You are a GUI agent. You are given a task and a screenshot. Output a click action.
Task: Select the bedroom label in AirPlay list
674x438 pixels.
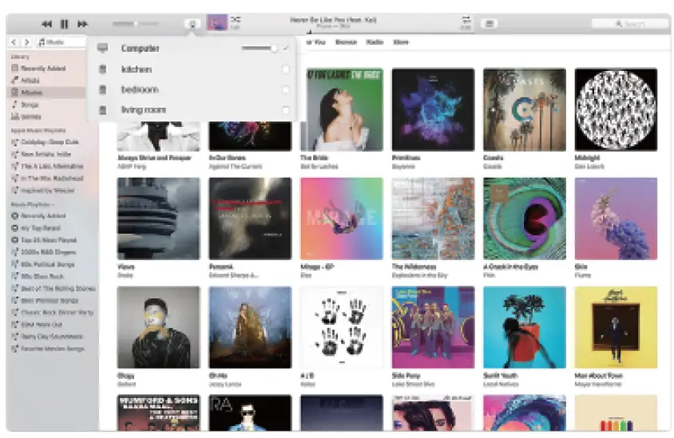[x=140, y=89]
